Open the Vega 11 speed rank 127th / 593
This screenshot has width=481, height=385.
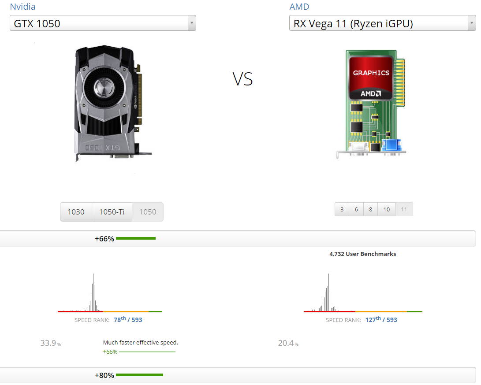[x=381, y=320]
